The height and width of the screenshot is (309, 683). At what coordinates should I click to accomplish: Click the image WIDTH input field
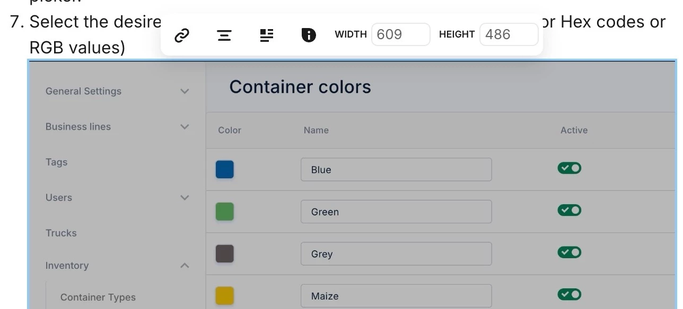[400, 35]
